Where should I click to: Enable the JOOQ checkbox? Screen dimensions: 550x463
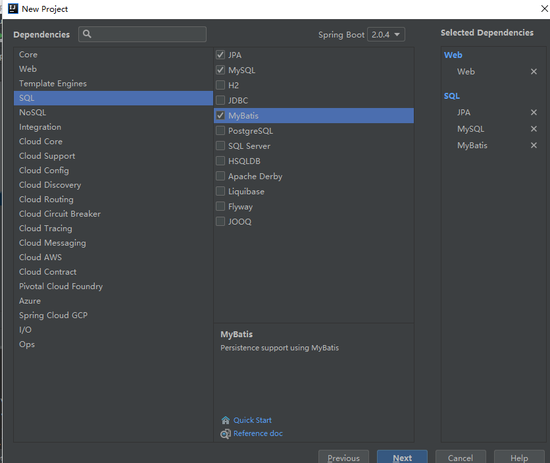tap(220, 221)
